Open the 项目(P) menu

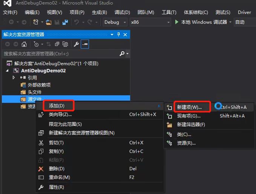77,12
